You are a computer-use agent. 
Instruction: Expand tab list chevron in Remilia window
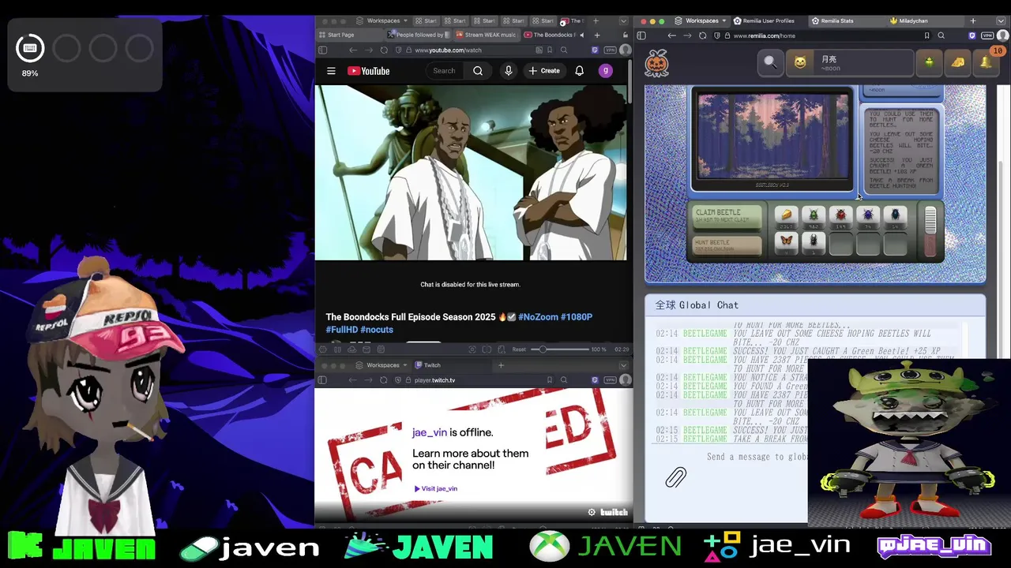[x=1002, y=21]
